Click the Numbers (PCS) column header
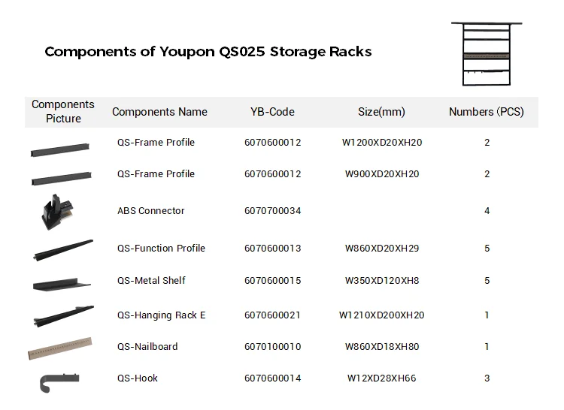 click(x=487, y=112)
